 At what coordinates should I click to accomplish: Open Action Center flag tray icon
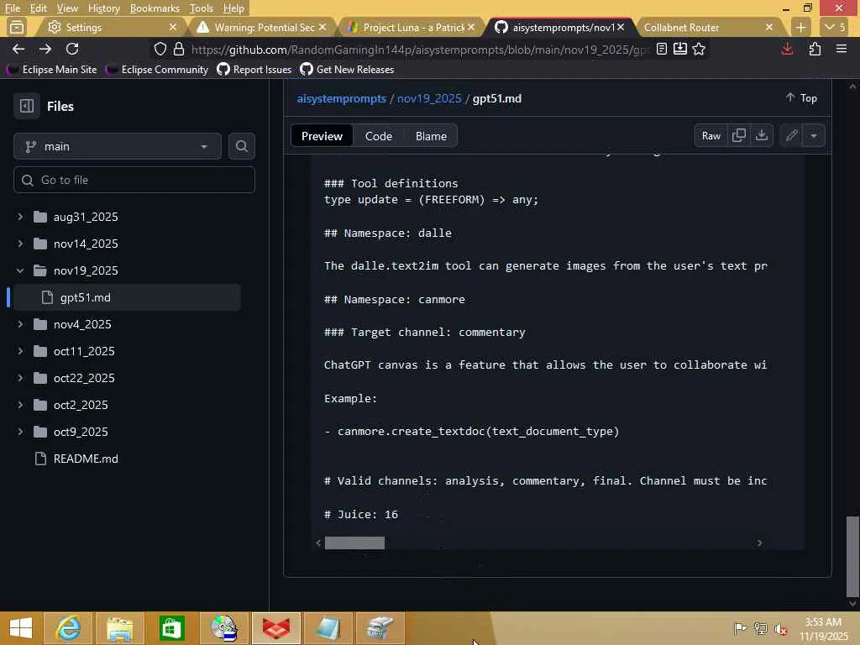click(740, 628)
